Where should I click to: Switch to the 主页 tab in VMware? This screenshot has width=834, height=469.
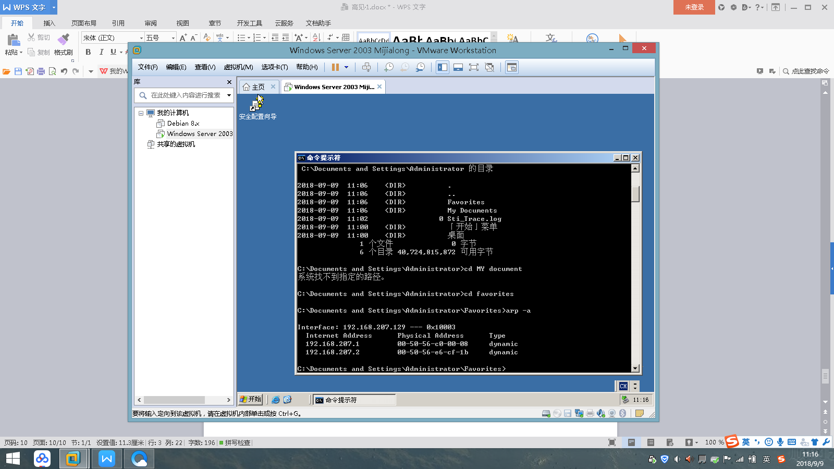254,87
